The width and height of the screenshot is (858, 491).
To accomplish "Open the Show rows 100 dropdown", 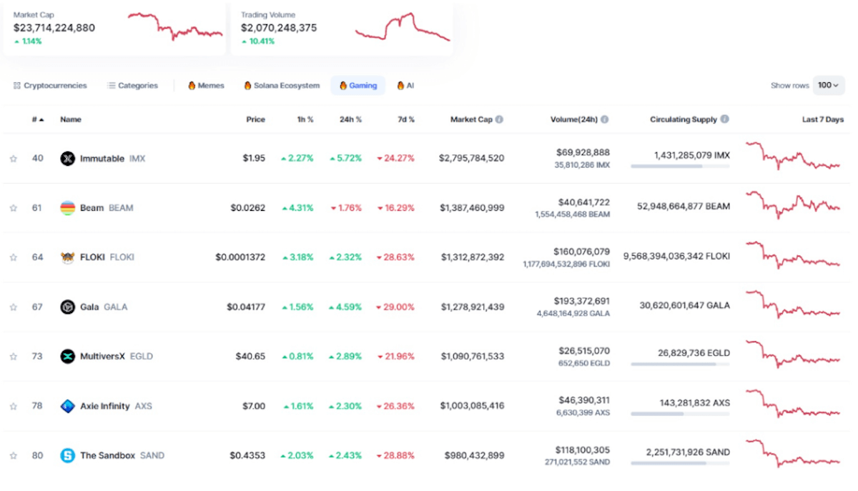I will coord(828,86).
